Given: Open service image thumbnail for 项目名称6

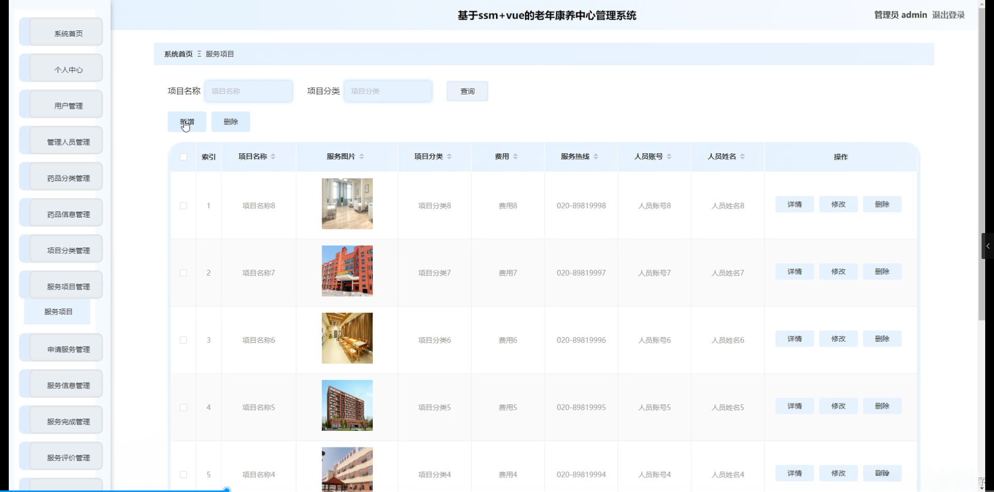Looking at the screenshot, I should (x=347, y=338).
